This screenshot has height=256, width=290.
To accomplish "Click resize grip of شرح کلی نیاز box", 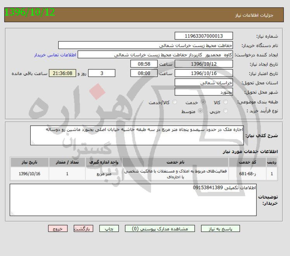I will (x=33, y=143).
